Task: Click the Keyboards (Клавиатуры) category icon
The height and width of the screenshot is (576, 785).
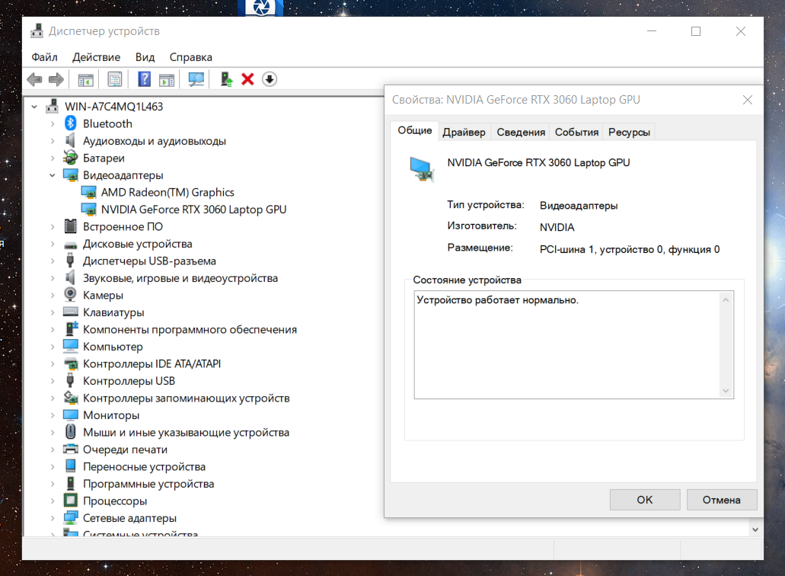Action: 71,312
